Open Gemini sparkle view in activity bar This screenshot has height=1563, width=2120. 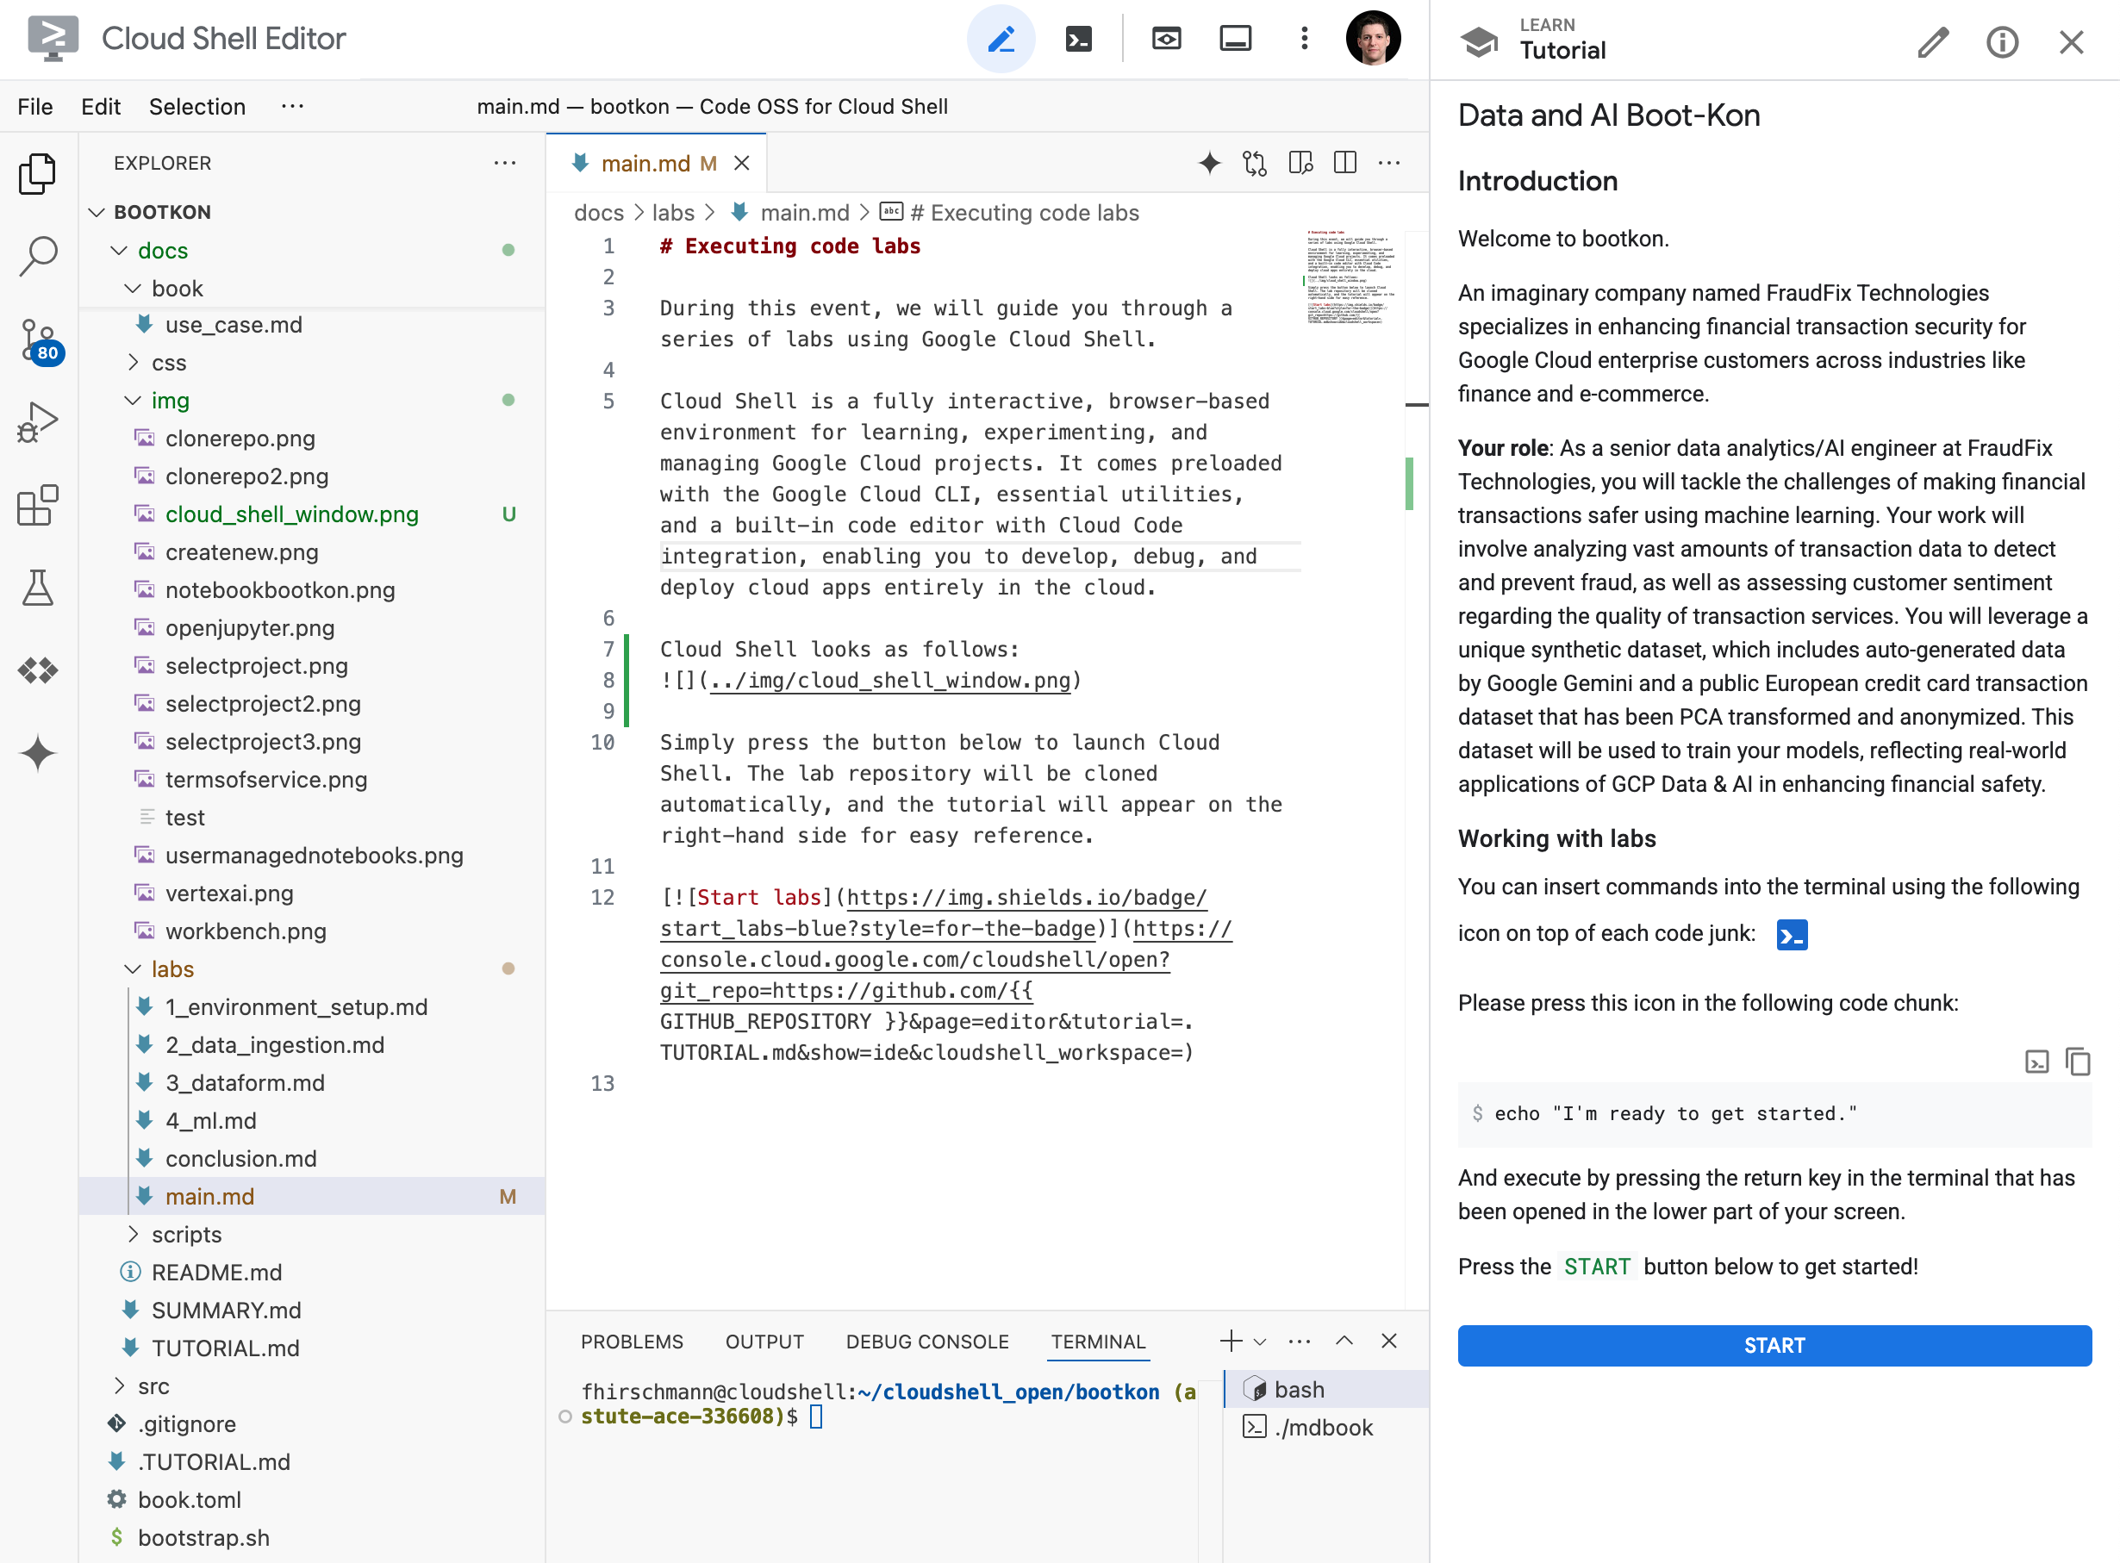pos(38,754)
